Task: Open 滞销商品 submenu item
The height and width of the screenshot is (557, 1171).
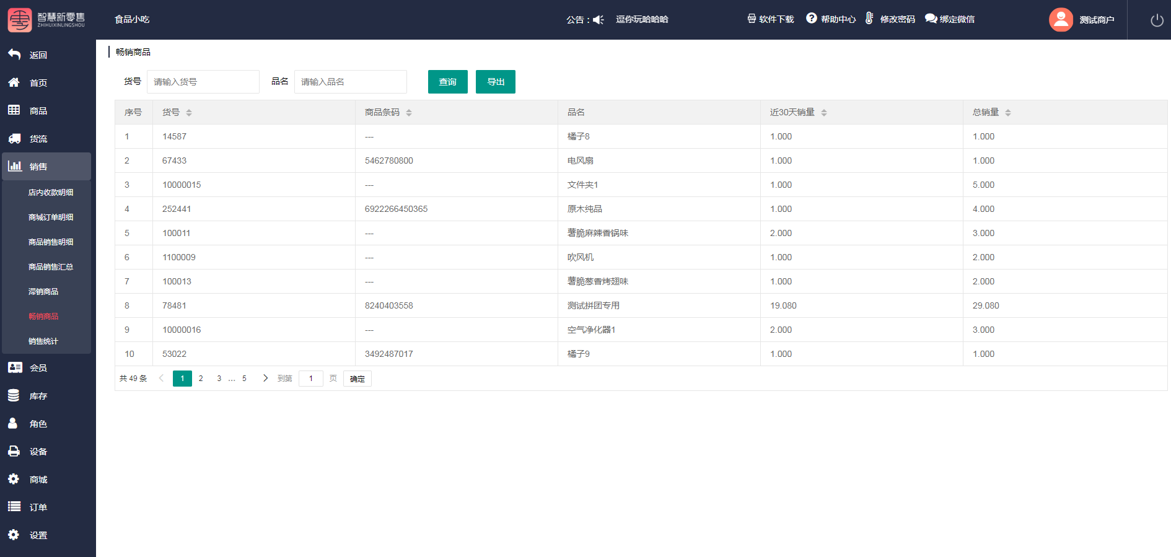Action: tap(43, 292)
